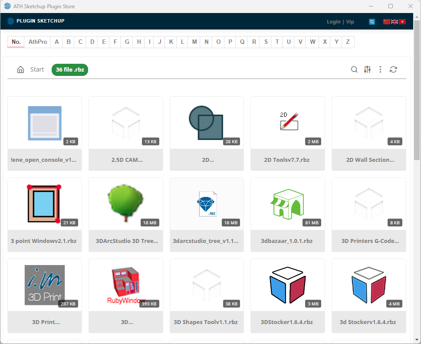
Task: Filter plugins by letter S
Action: coord(266,42)
